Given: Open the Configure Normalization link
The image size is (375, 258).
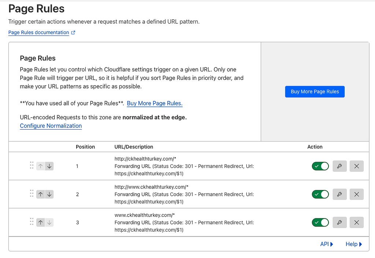Looking at the screenshot, I should (x=51, y=126).
